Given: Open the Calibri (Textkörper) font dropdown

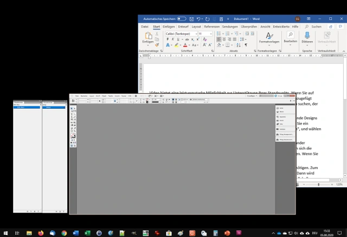Looking at the screenshot, I should pyautogui.click(x=181, y=34).
